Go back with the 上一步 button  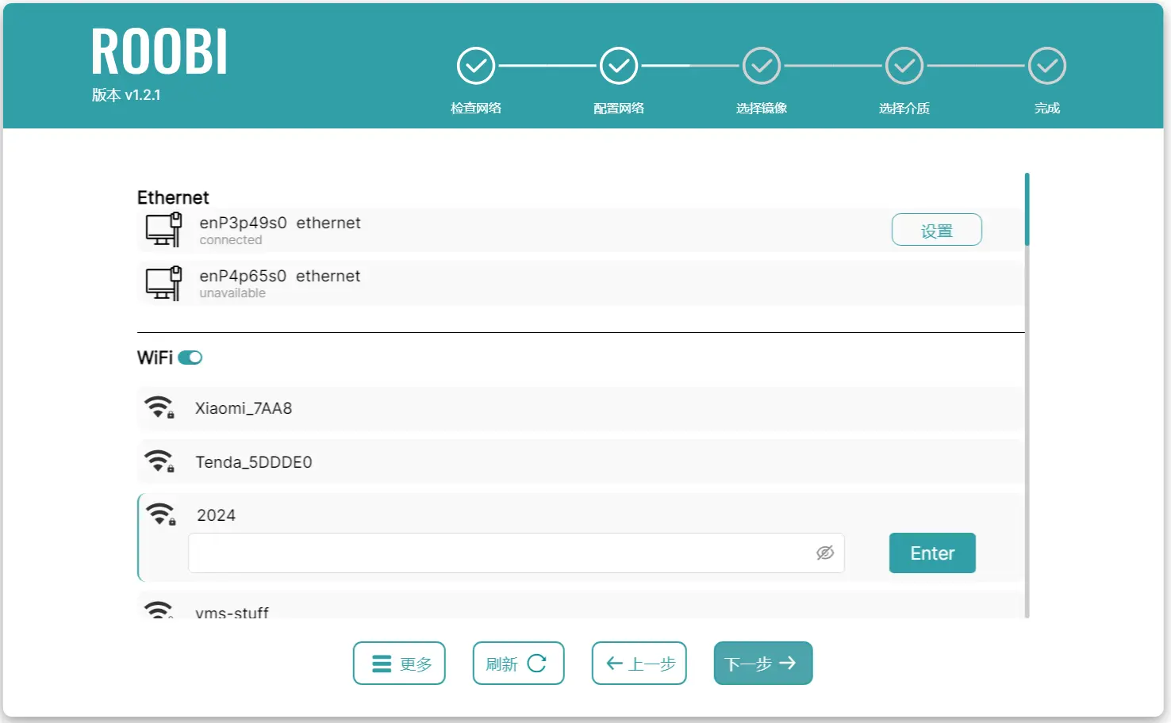point(639,663)
